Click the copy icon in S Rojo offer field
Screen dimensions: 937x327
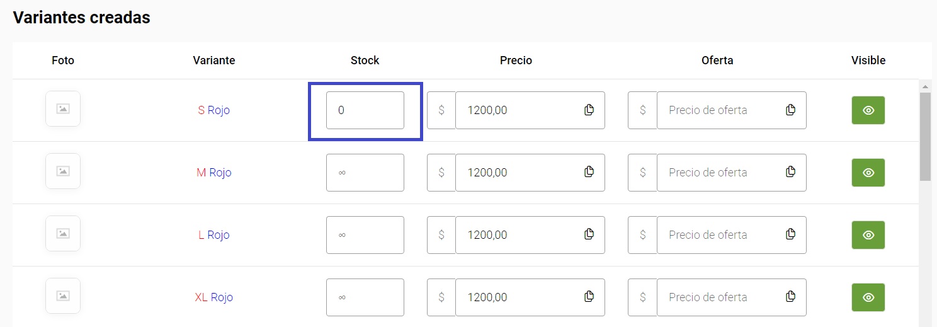point(790,110)
